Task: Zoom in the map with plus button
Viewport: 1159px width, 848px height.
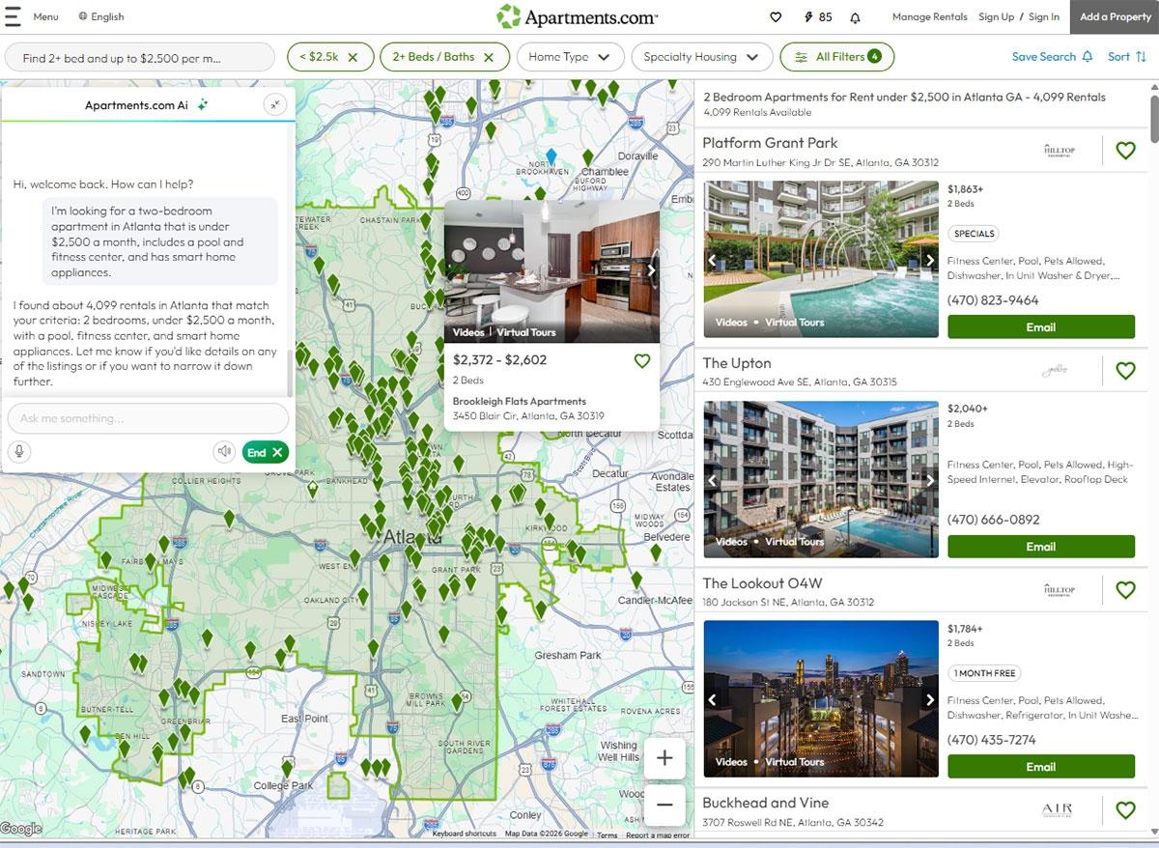Action: [664, 758]
